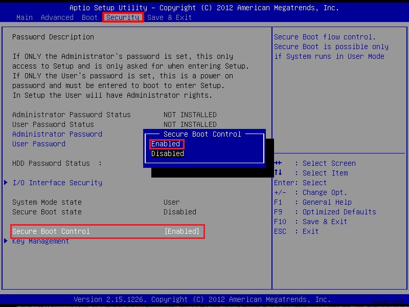Click the up-down arrows Select Item icon

point(278,172)
